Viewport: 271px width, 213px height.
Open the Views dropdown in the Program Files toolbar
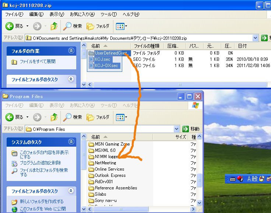(x=122, y=117)
